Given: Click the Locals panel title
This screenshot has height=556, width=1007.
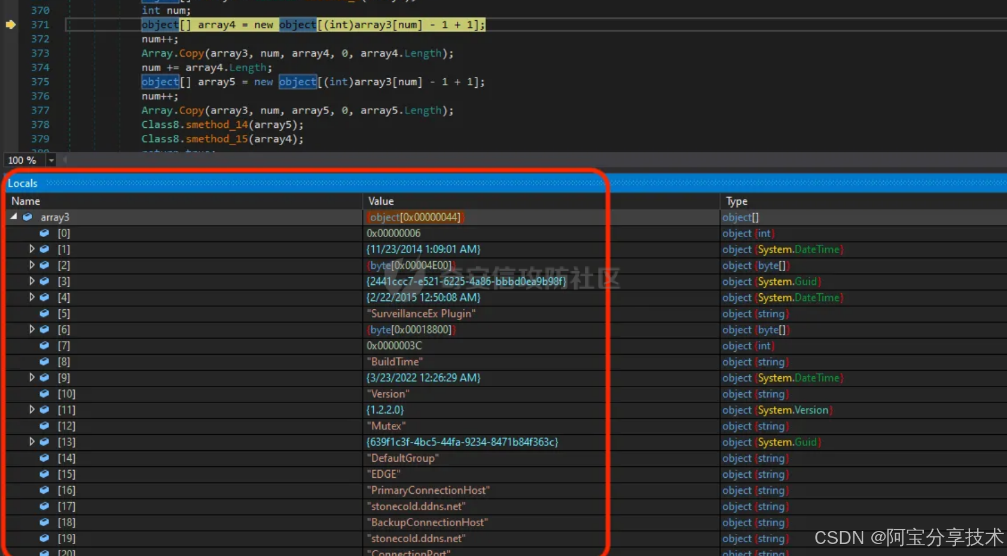Looking at the screenshot, I should pyautogui.click(x=23, y=183).
